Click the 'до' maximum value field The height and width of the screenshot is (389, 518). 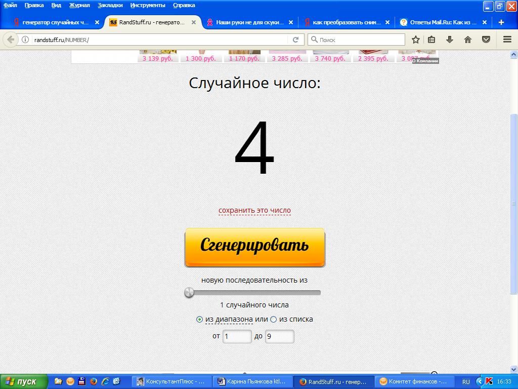tap(279, 336)
